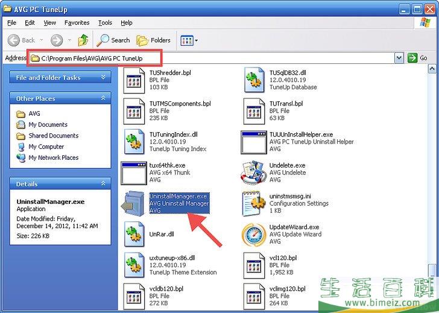Select the vcldb120.bpl file icon
Viewport: 439px width, 313px height.
coord(134,296)
